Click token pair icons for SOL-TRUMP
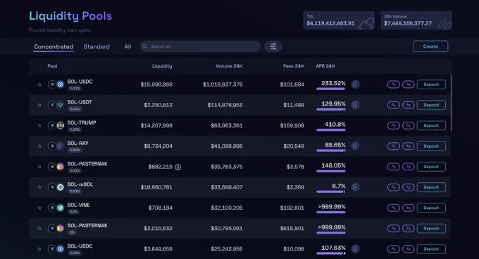 click(x=56, y=126)
